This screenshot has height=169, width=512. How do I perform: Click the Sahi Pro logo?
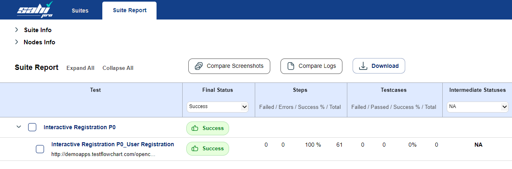click(35, 10)
